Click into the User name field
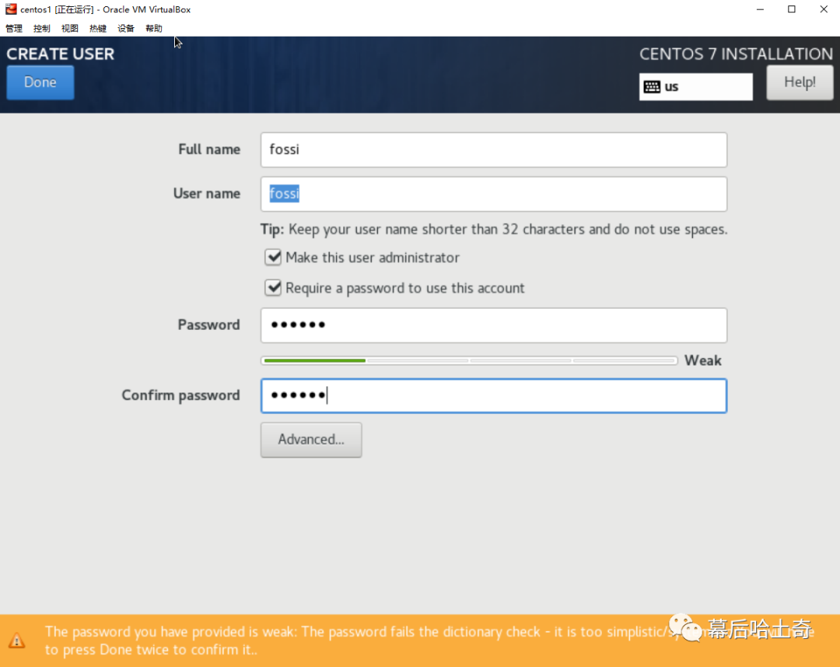Viewport: 840px width, 667px height. pyautogui.click(x=494, y=194)
